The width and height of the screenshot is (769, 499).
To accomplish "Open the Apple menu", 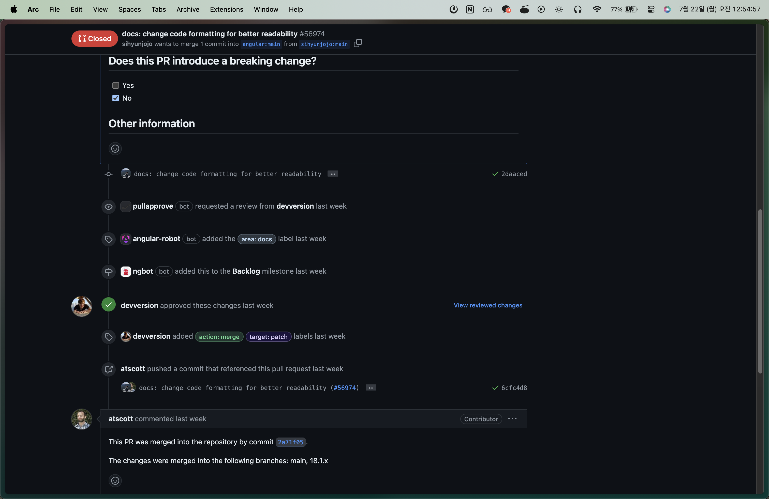I will 13,9.
